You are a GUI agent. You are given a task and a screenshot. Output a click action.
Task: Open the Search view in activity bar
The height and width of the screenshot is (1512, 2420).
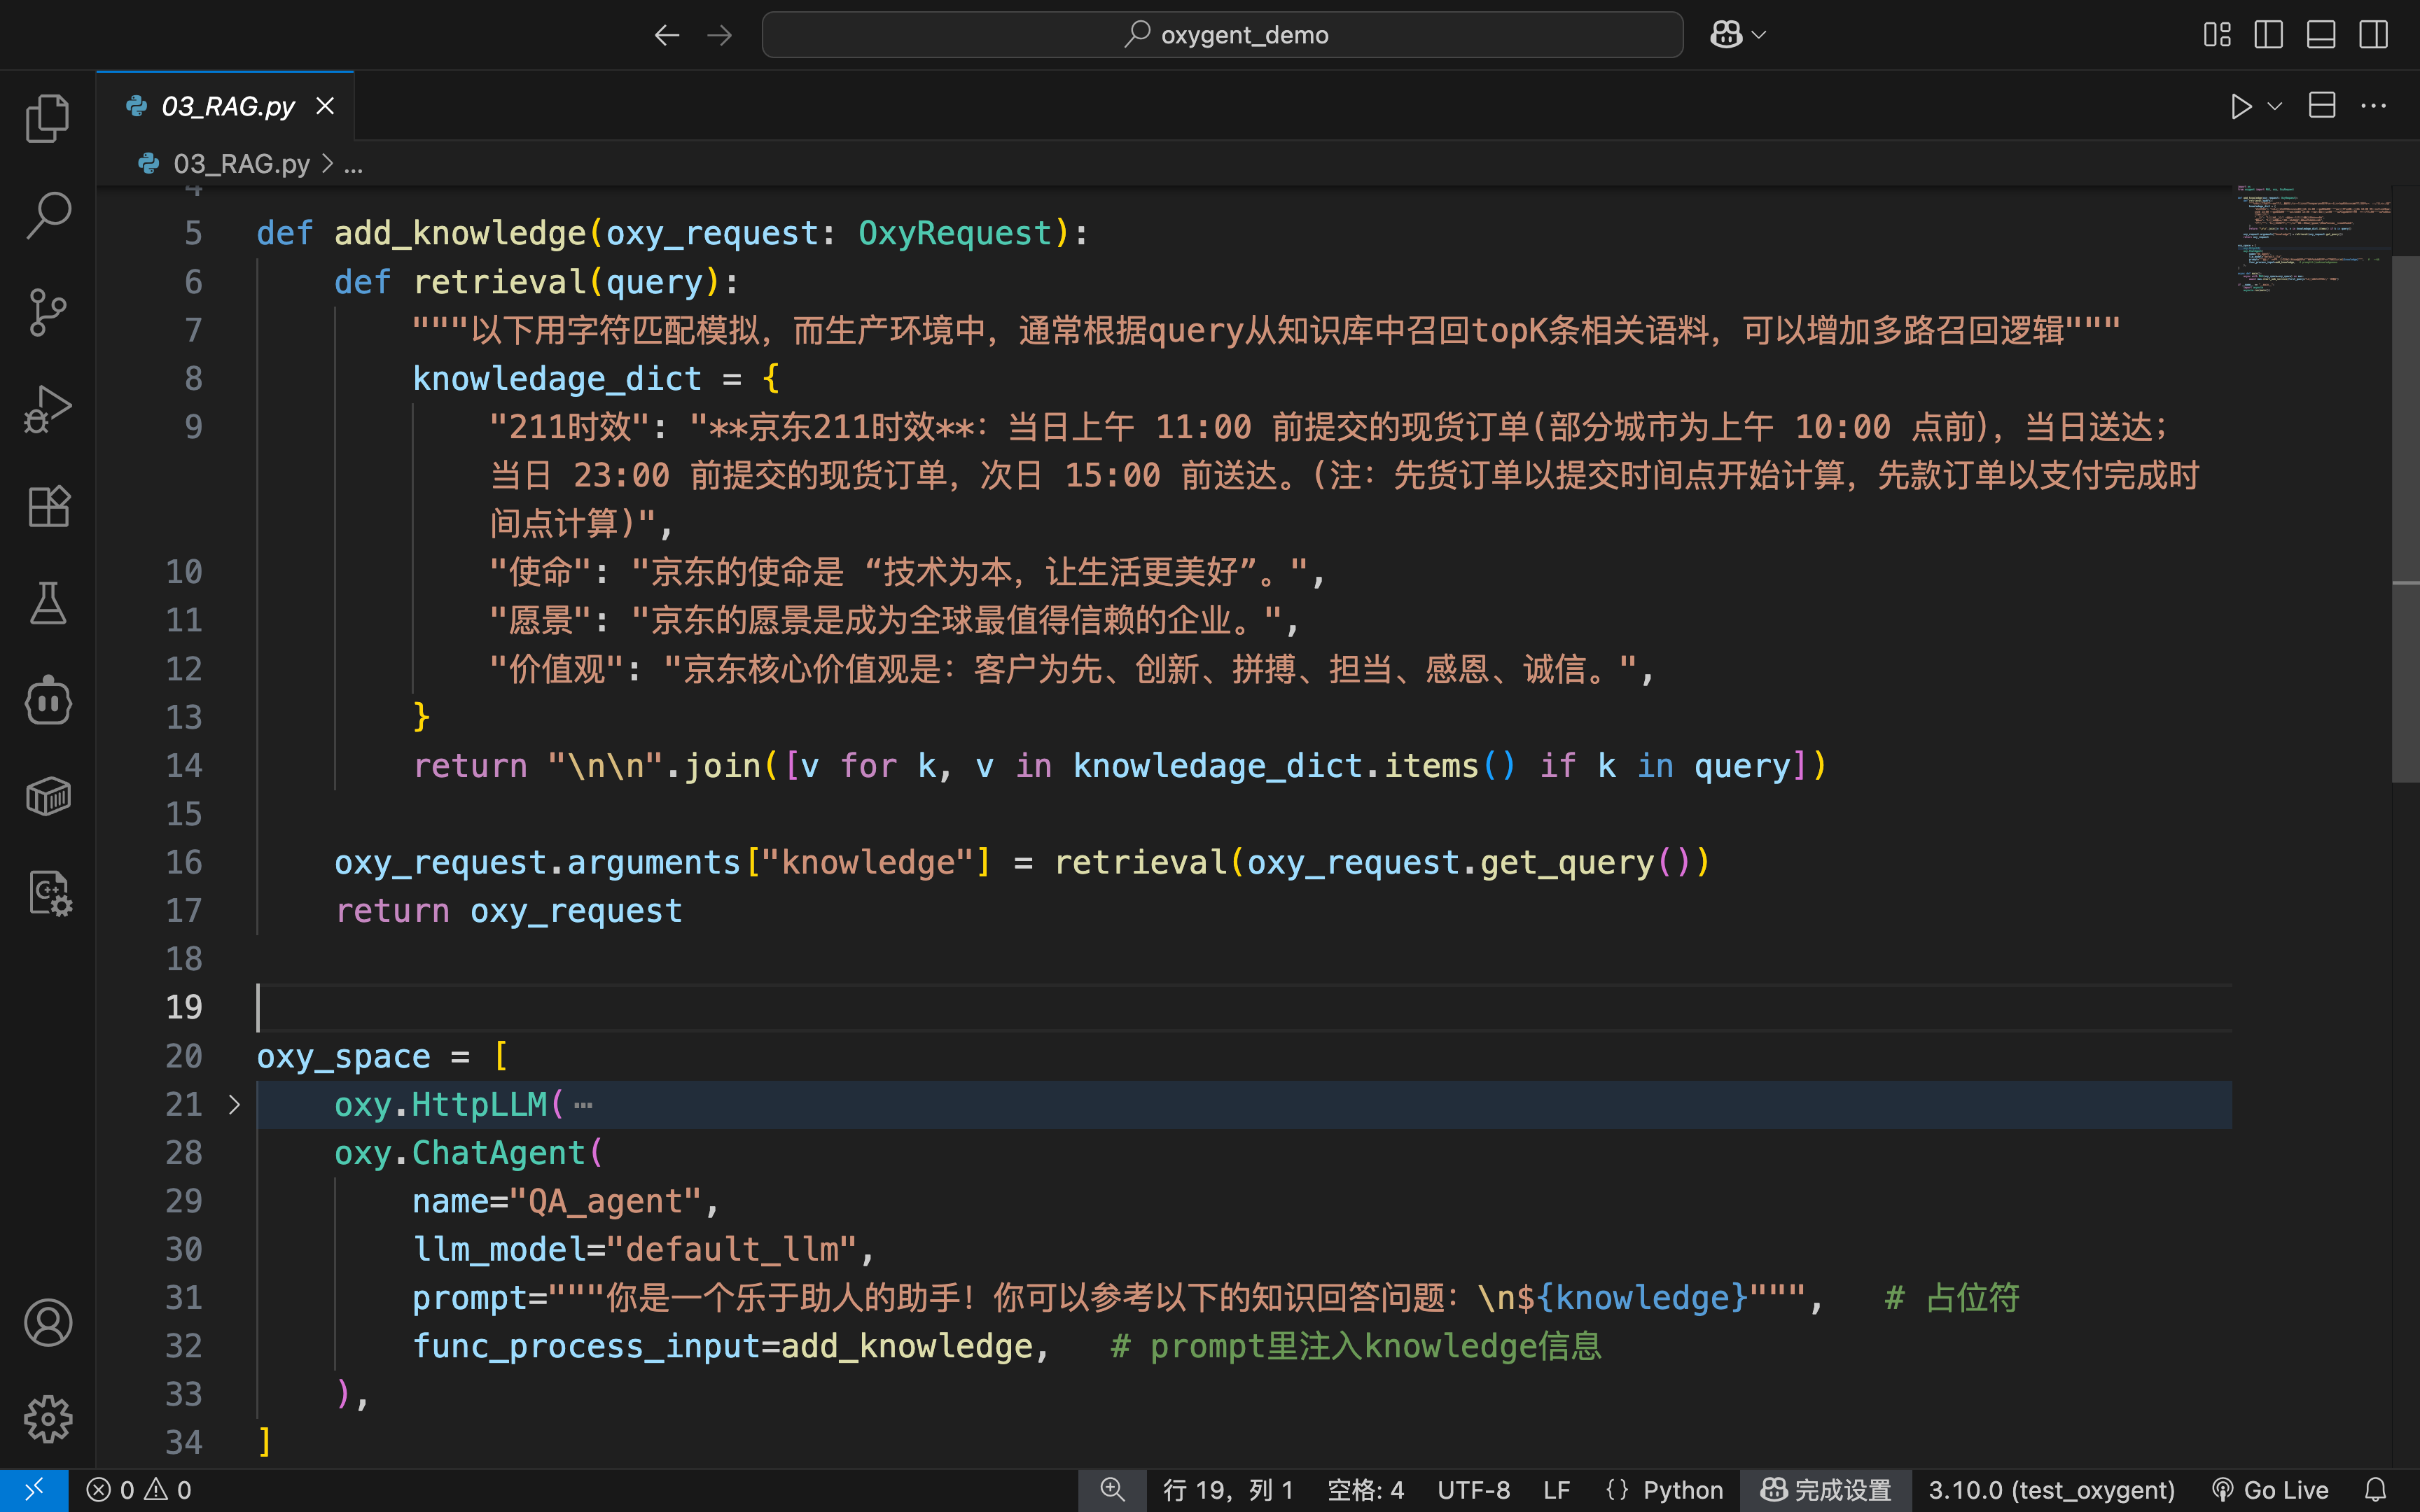[47, 215]
